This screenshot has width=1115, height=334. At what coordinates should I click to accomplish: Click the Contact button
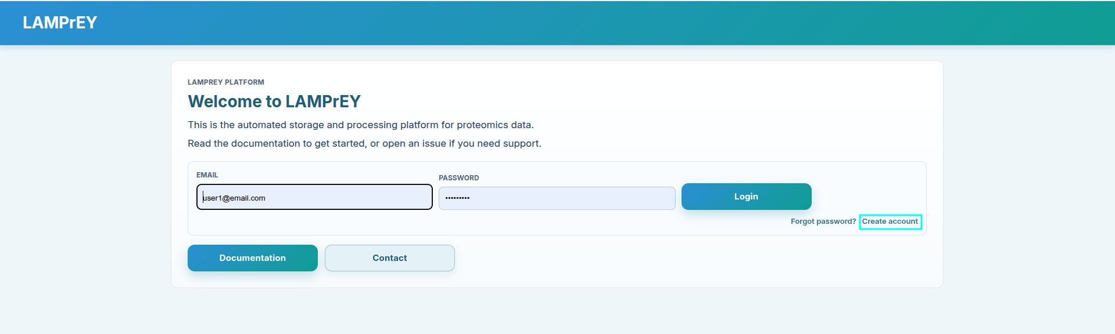389,258
